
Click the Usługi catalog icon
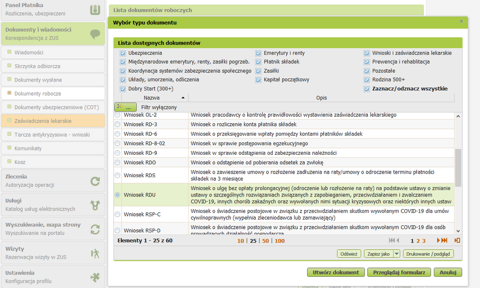tap(95, 205)
